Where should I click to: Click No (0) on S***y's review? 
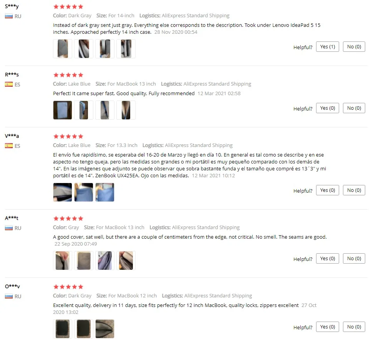tap(354, 46)
